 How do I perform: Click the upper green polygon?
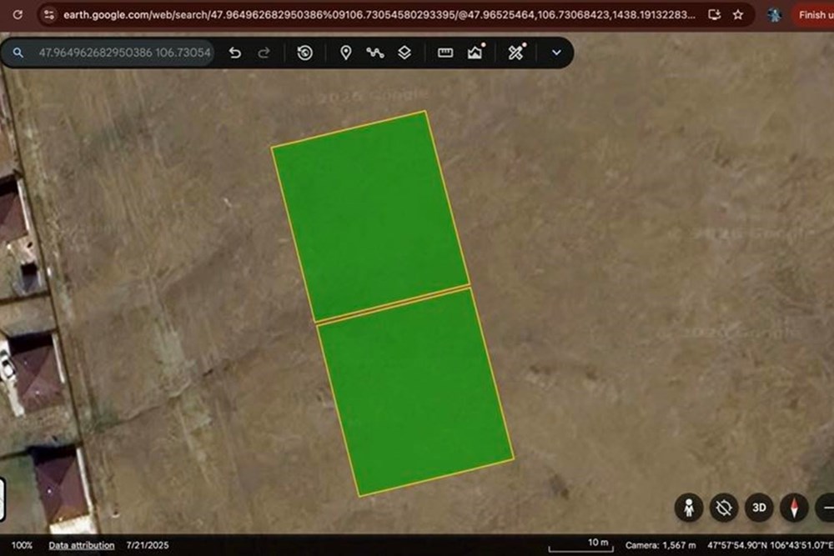(x=371, y=215)
